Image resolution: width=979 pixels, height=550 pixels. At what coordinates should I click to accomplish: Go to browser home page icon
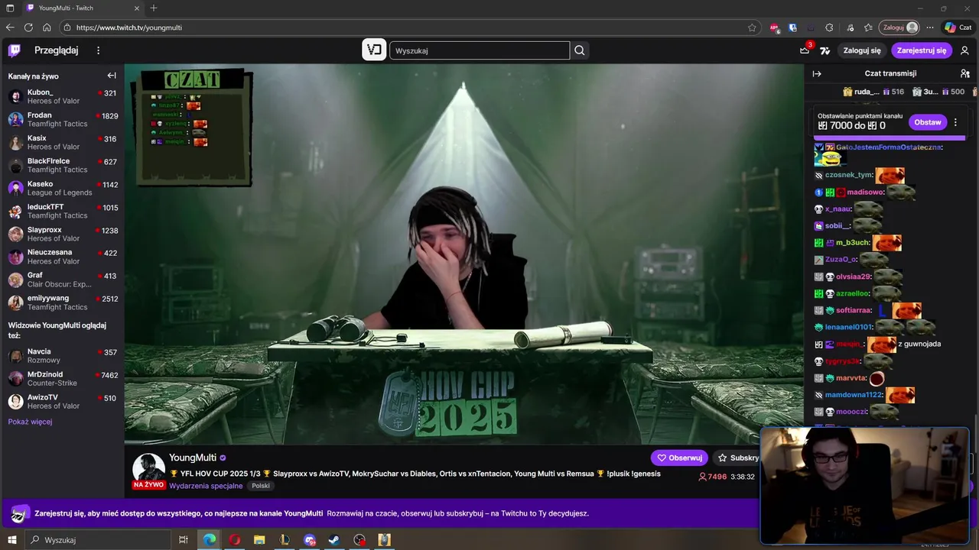pos(47,27)
